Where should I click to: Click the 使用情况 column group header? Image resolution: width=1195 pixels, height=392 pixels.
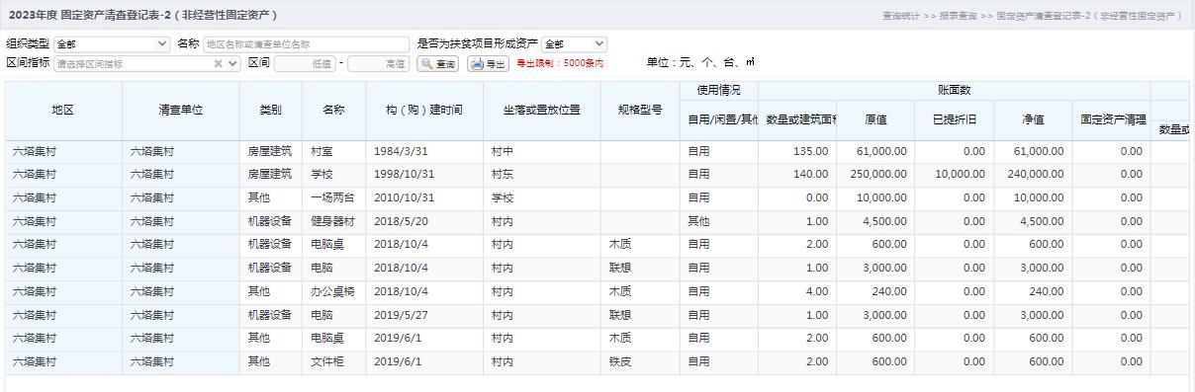[x=718, y=90]
